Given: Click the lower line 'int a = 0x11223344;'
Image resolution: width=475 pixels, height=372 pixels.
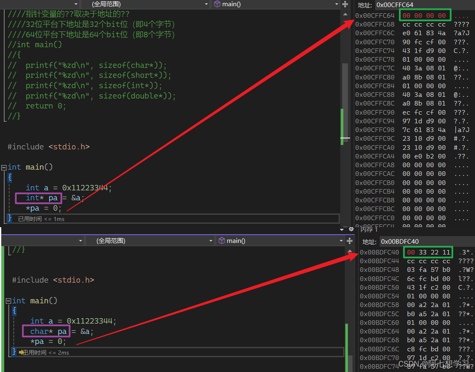Looking at the screenshot, I should pos(73,321).
